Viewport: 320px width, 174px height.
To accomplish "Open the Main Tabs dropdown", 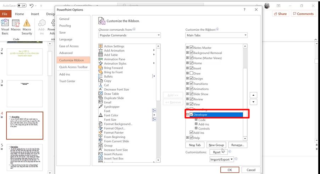I will tap(216, 35).
